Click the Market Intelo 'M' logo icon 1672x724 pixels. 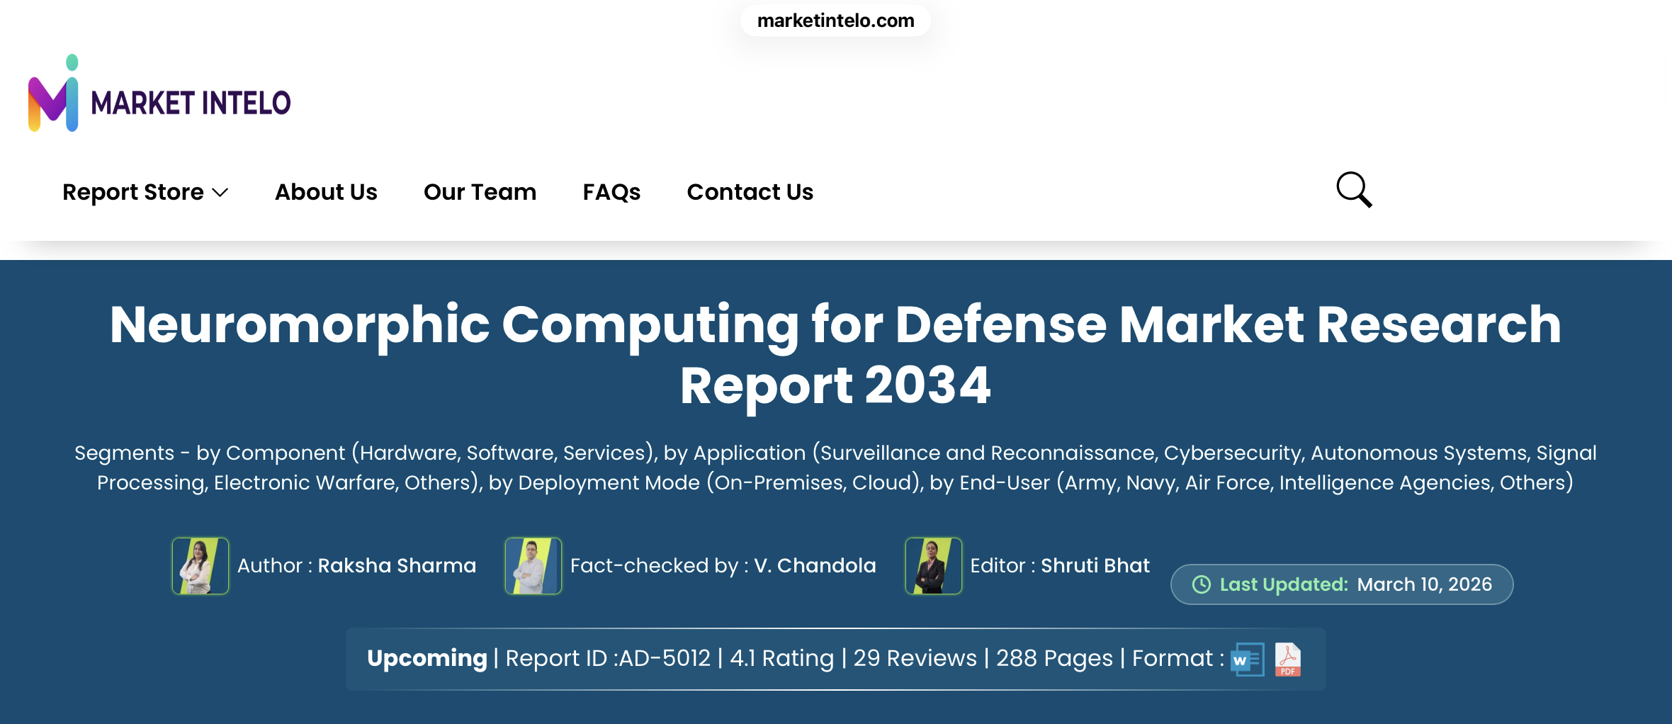(53, 94)
